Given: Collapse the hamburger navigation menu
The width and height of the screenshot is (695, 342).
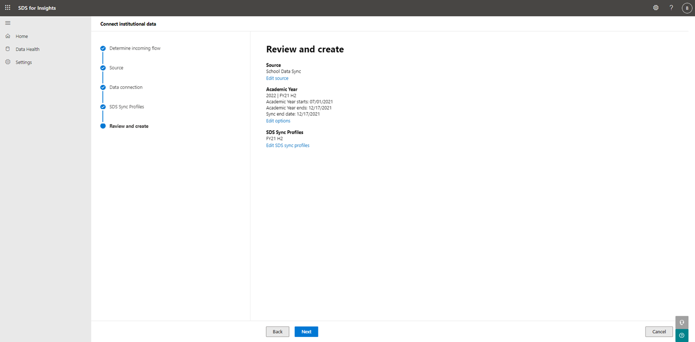Looking at the screenshot, I should click(8, 23).
